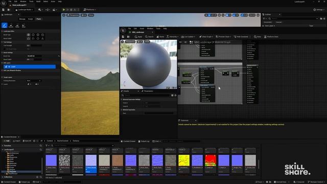This screenshot has width=327, height=184.
Task: Expand the Collections section
Action: click(2, 177)
